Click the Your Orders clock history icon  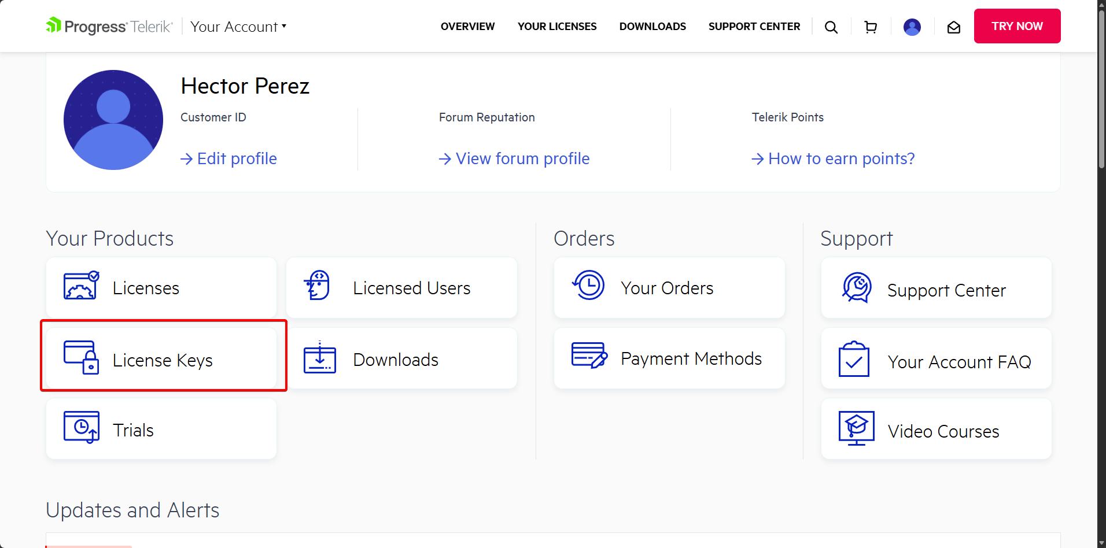click(588, 285)
